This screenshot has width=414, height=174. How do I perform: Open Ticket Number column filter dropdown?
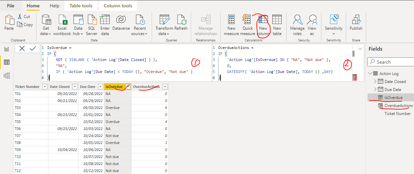pos(44,87)
